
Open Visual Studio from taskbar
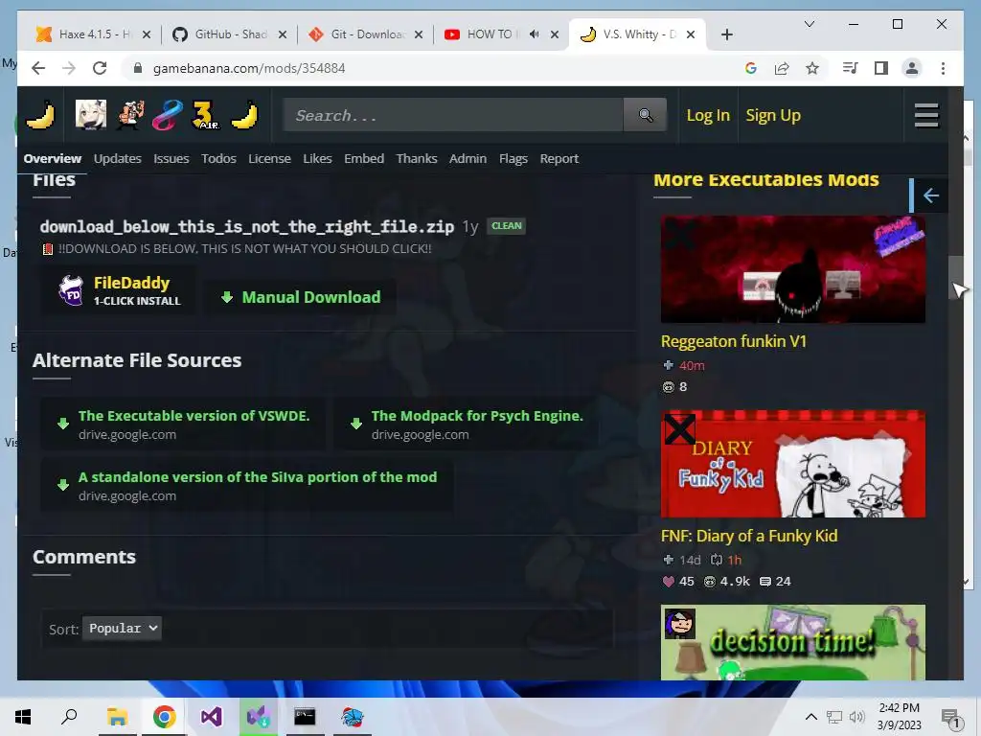coord(211,717)
